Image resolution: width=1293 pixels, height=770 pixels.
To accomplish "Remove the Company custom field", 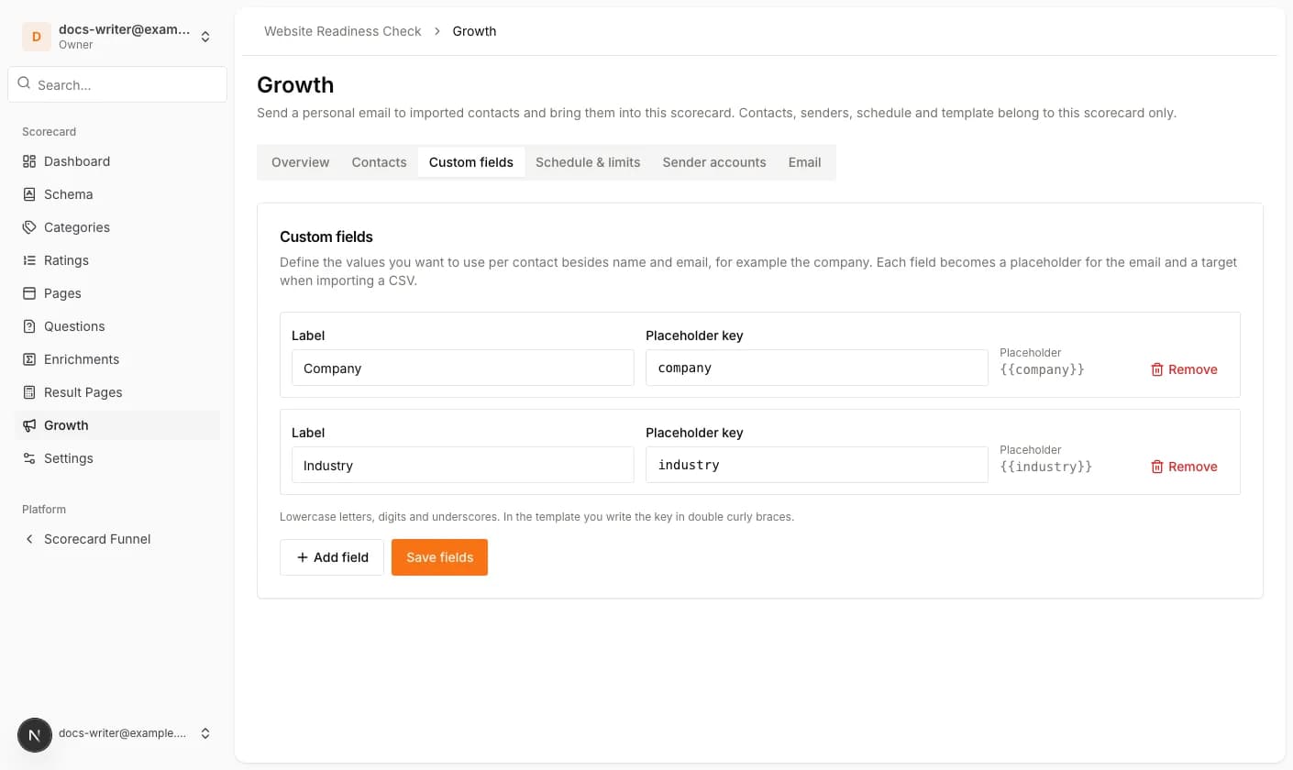I will point(1184,369).
